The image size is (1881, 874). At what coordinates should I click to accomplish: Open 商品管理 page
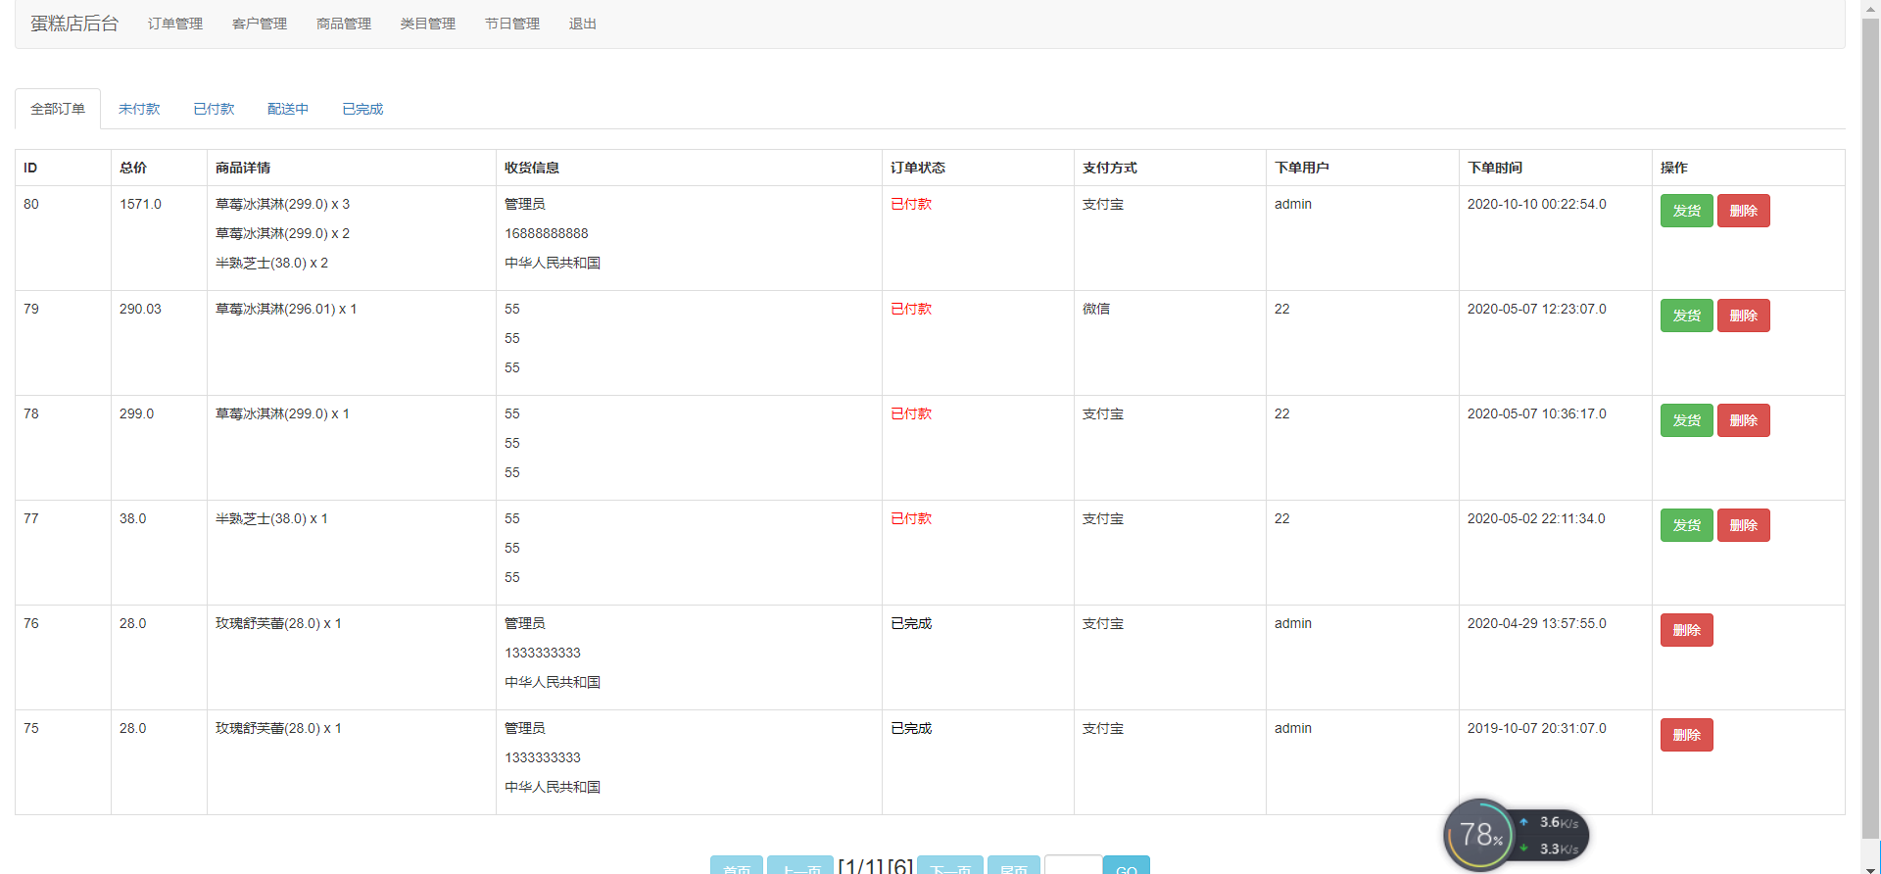344,24
